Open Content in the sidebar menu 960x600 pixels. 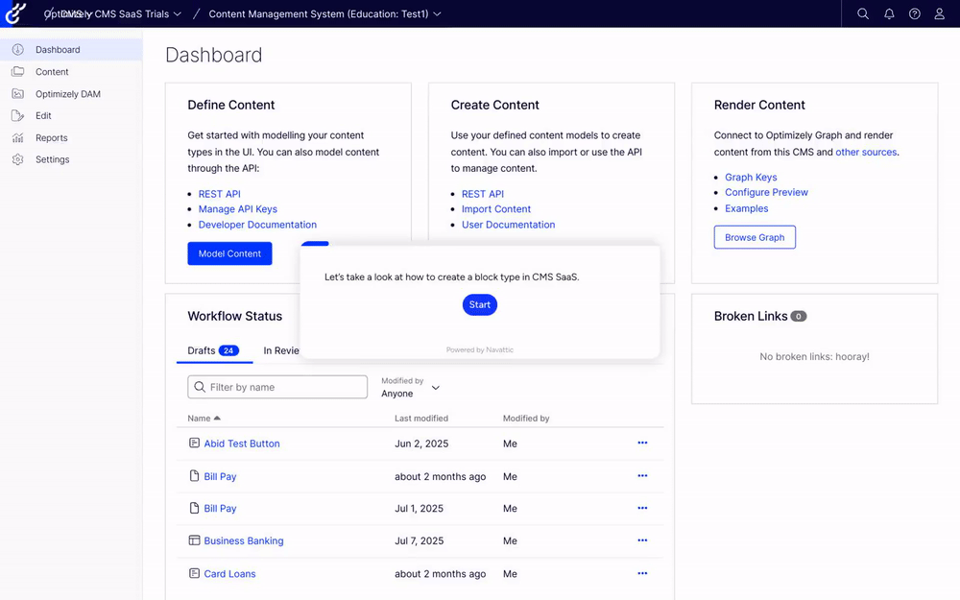pos(52,72)
